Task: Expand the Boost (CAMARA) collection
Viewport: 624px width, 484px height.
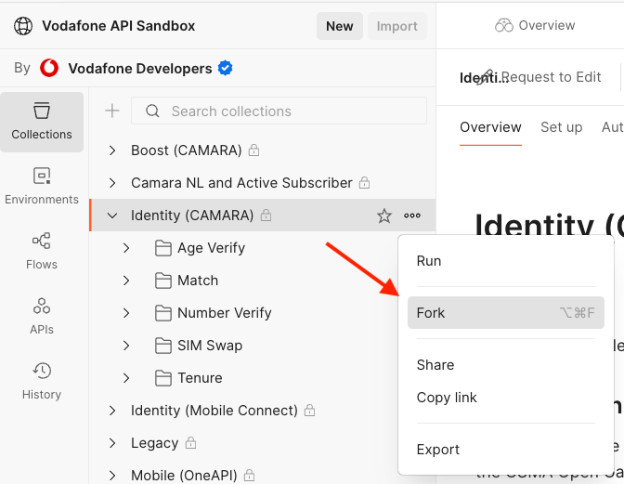Action: point(112,150)
